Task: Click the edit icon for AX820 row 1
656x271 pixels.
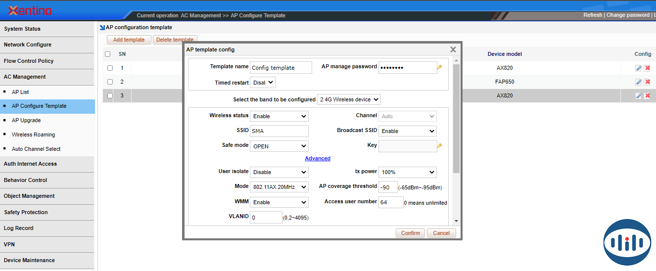Action: 639,68
